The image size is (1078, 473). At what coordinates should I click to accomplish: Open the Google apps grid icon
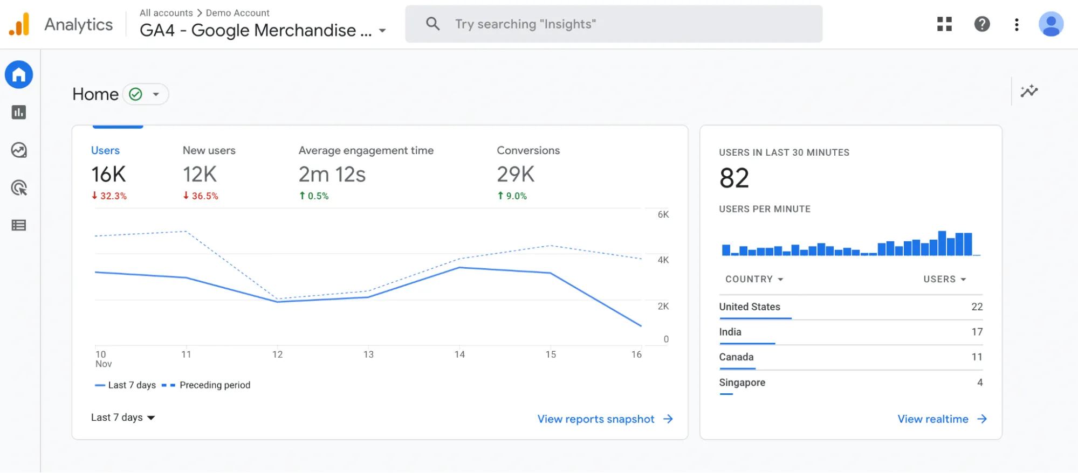tap(944, 24)
